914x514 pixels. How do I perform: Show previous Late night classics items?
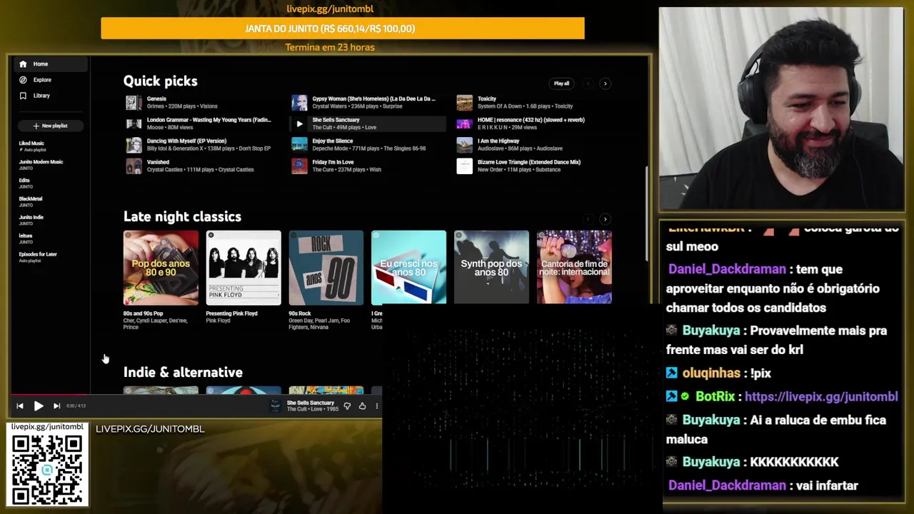coord(588,219)
